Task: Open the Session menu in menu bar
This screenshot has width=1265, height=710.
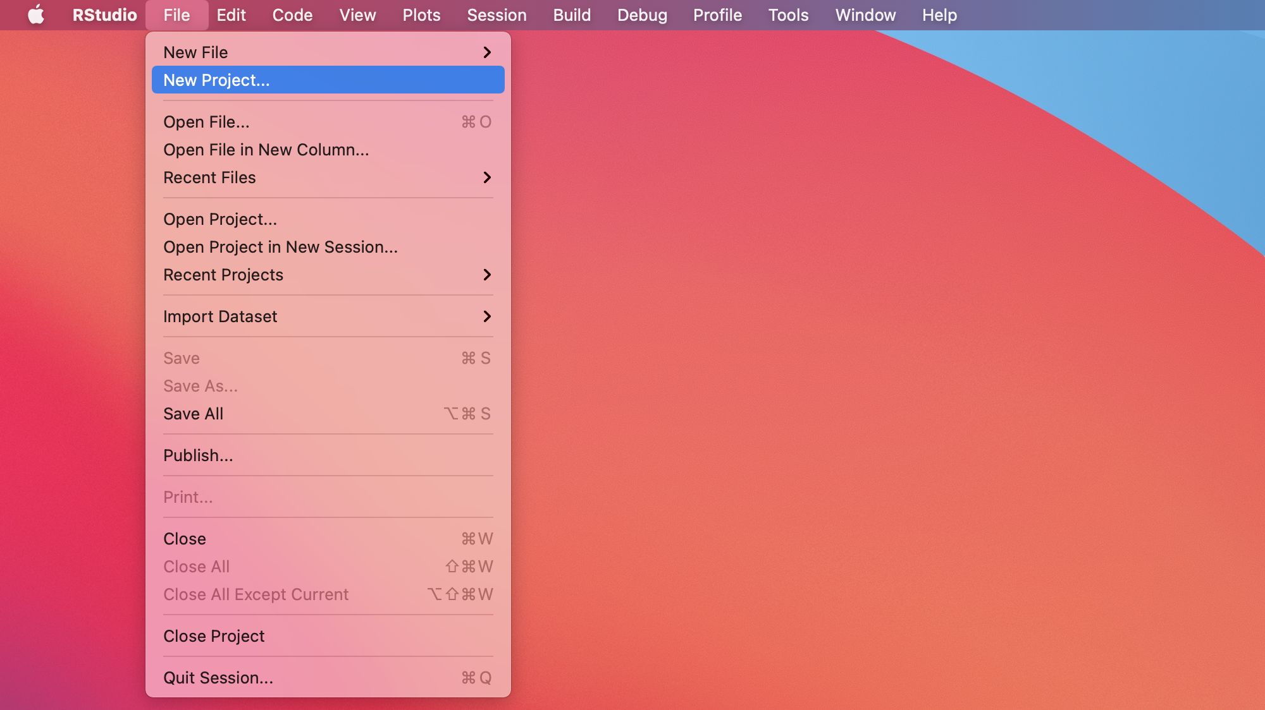Action: (497, 15)
